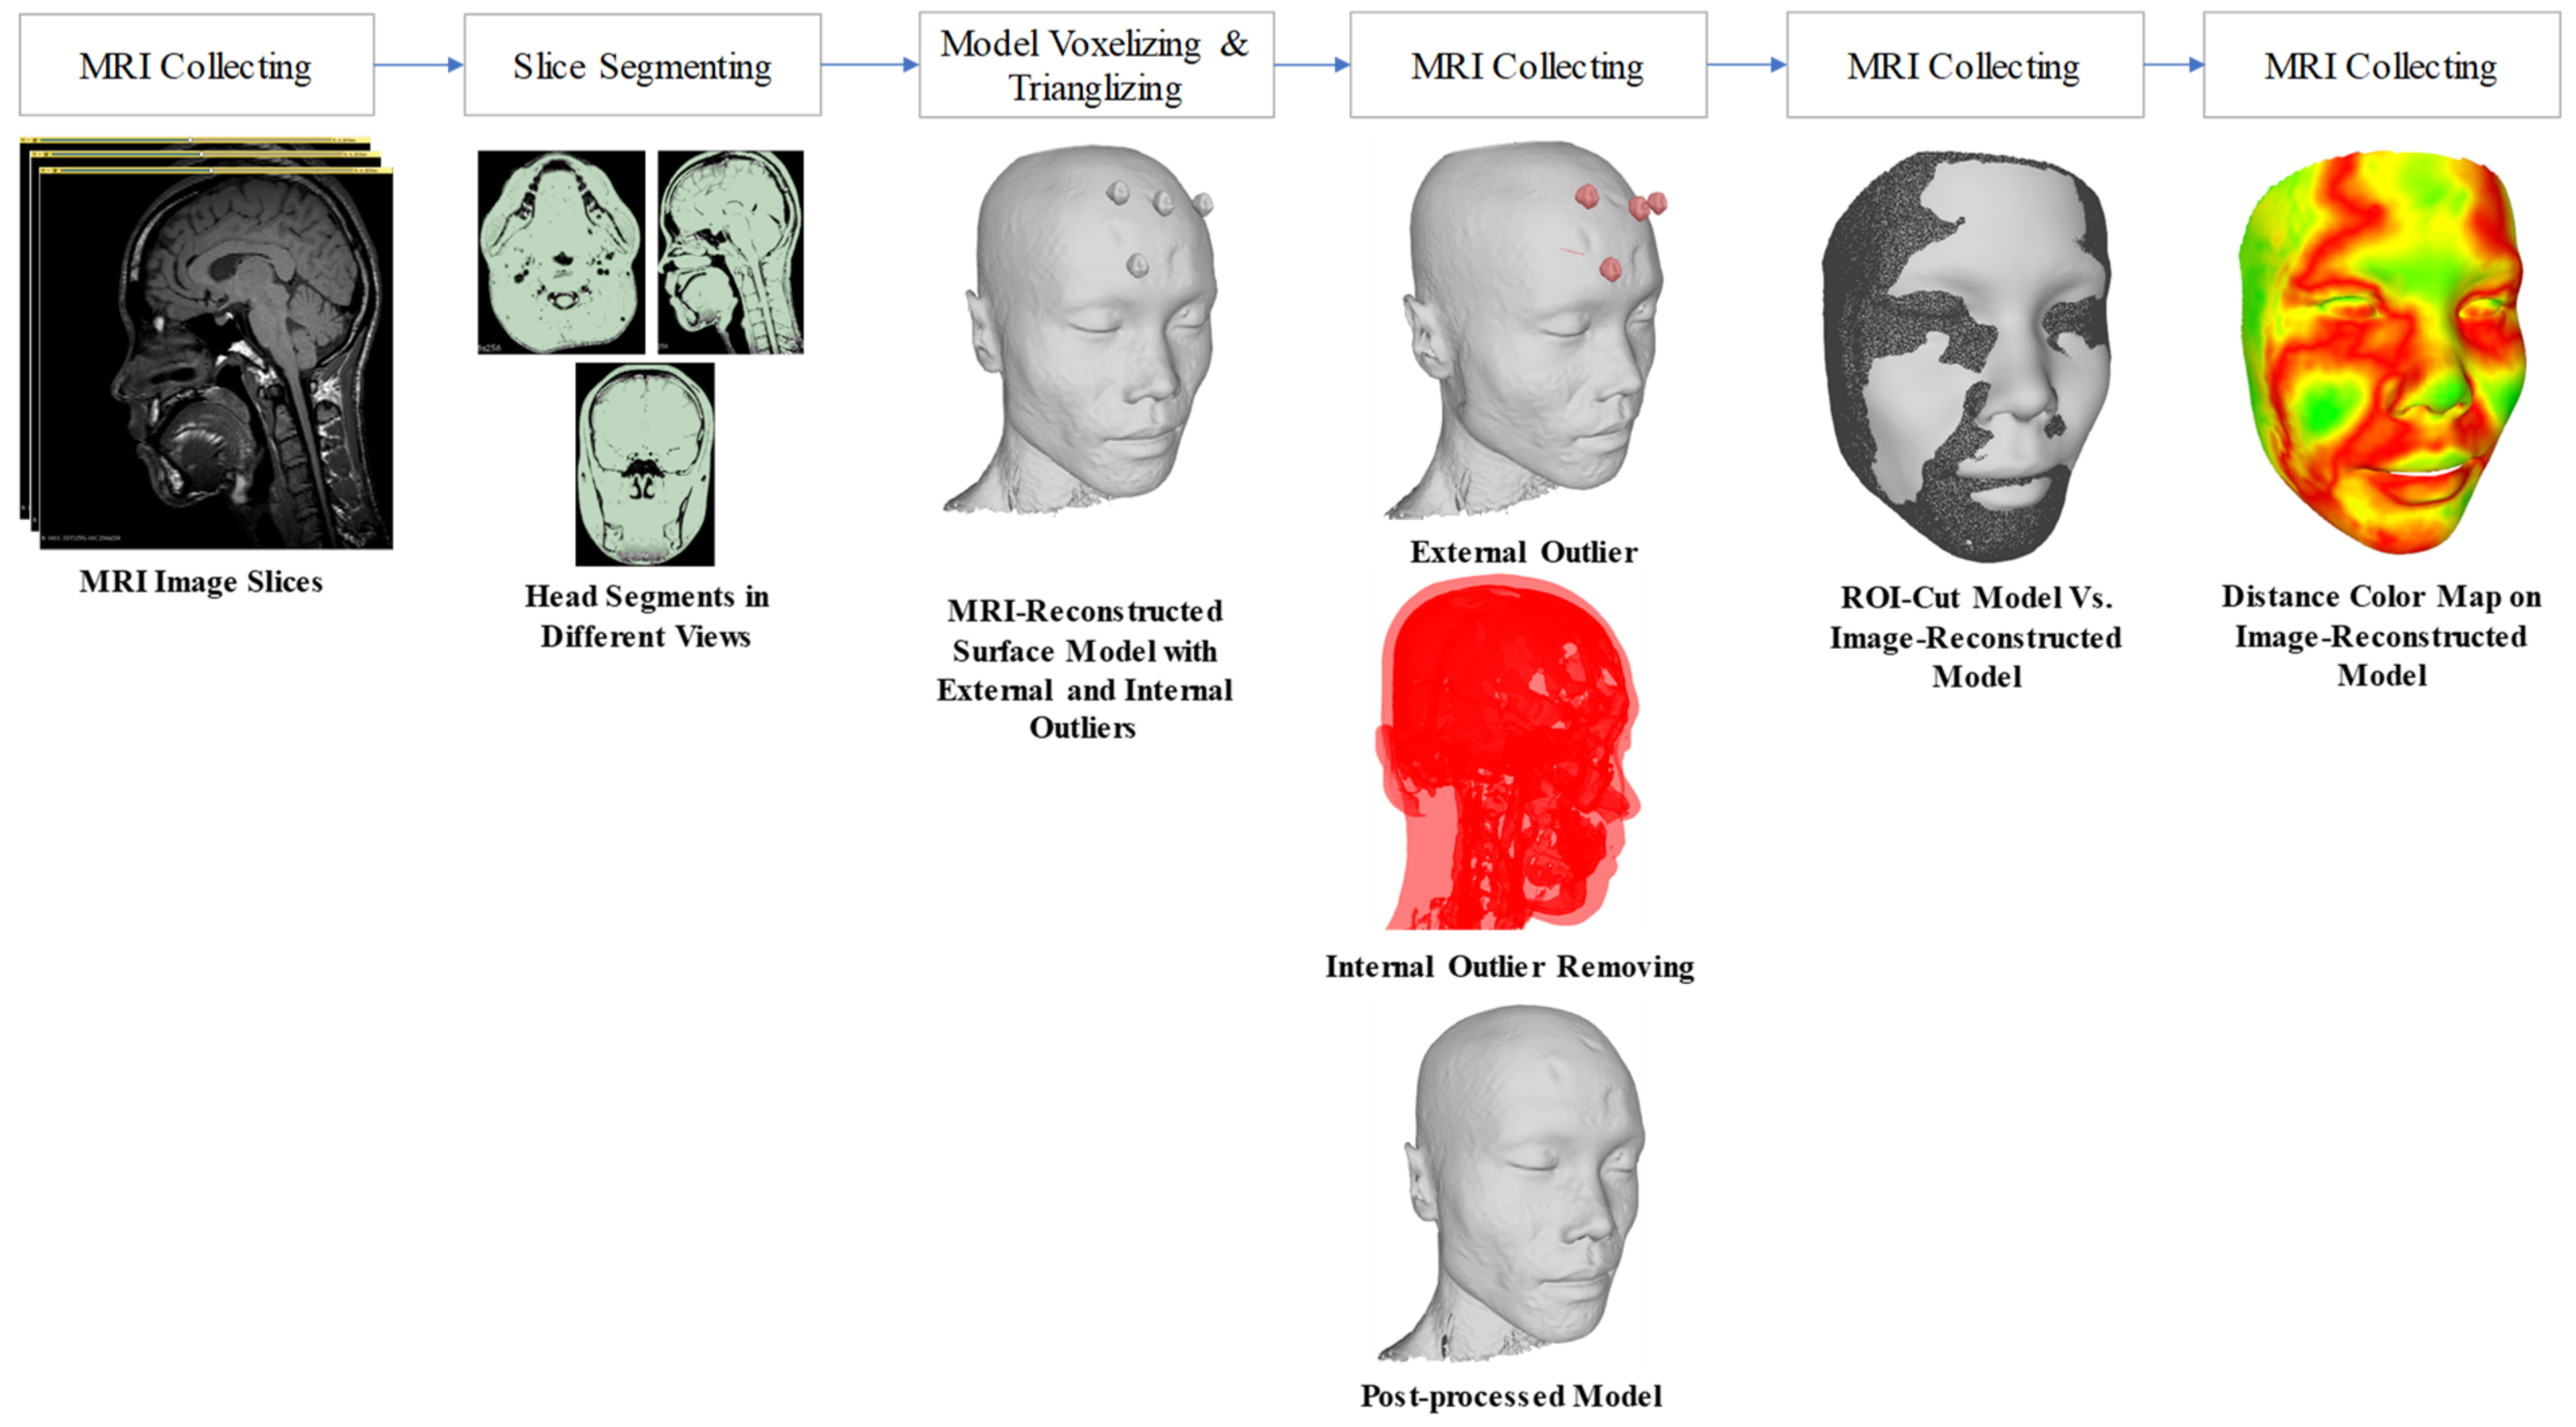Select the axial green head segment image

pyautogui.click(x=561, y=252)
